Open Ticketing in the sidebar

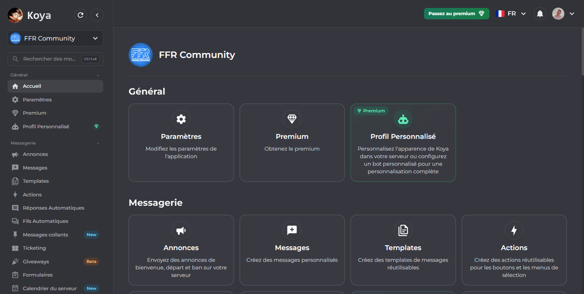click(55, 248)
